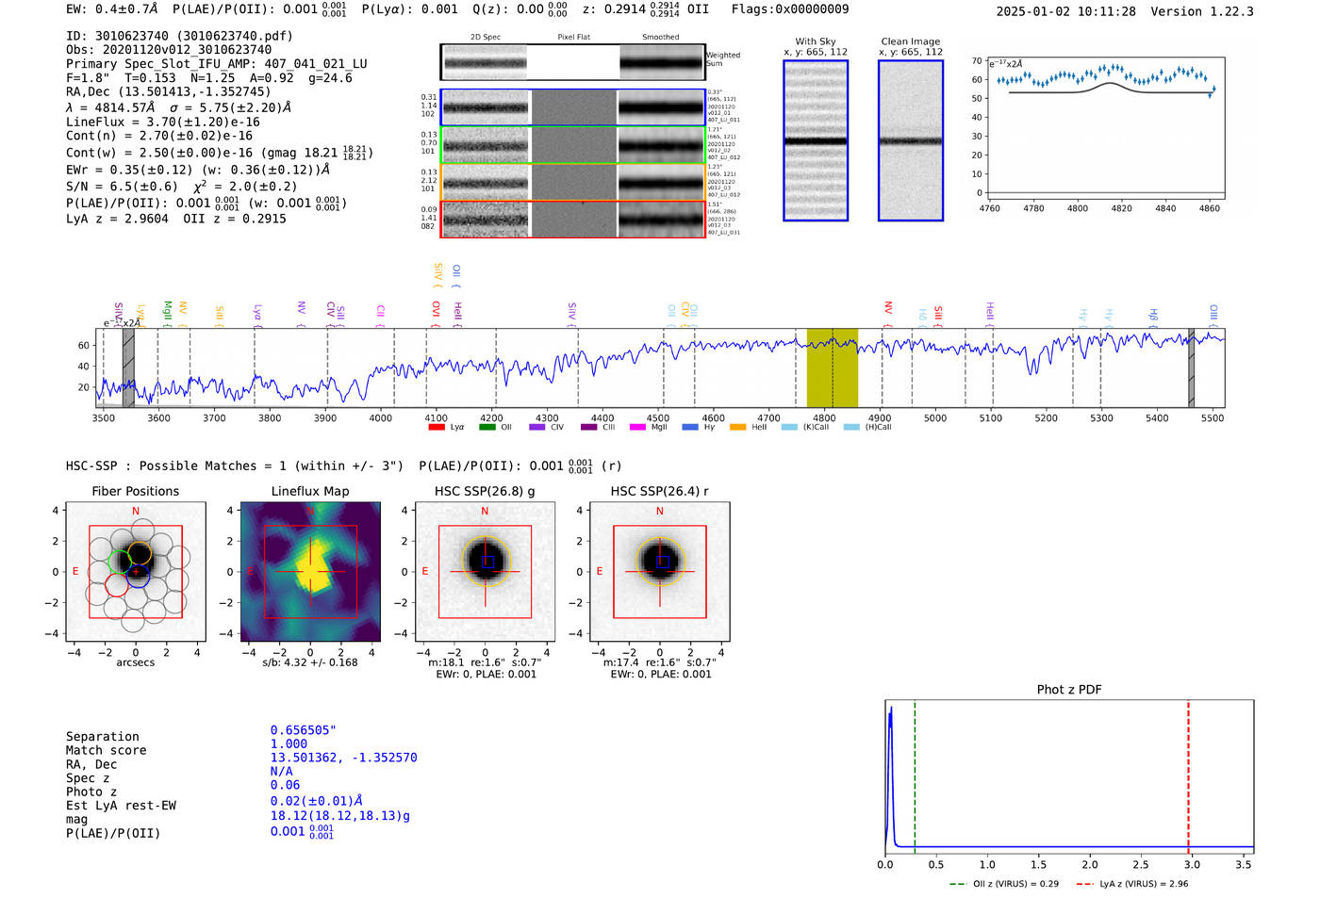The width and height of the screenshot is (1320, 898).
Task: Select the Weighted Sum 2D spectrum row
Action: (573, 62)
